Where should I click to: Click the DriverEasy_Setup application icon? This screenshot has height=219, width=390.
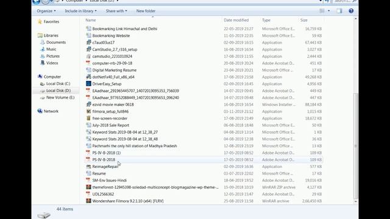click(x=88, y=84)
